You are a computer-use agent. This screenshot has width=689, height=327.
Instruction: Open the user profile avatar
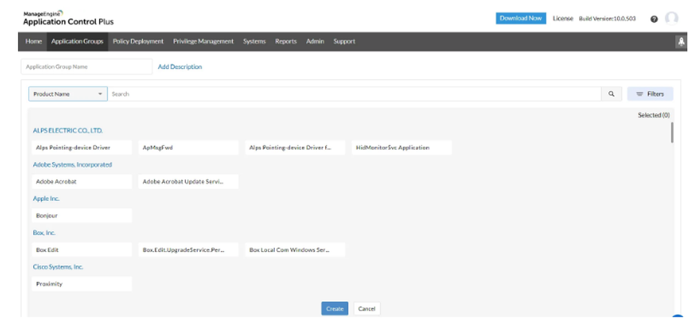tap(671, 19)
